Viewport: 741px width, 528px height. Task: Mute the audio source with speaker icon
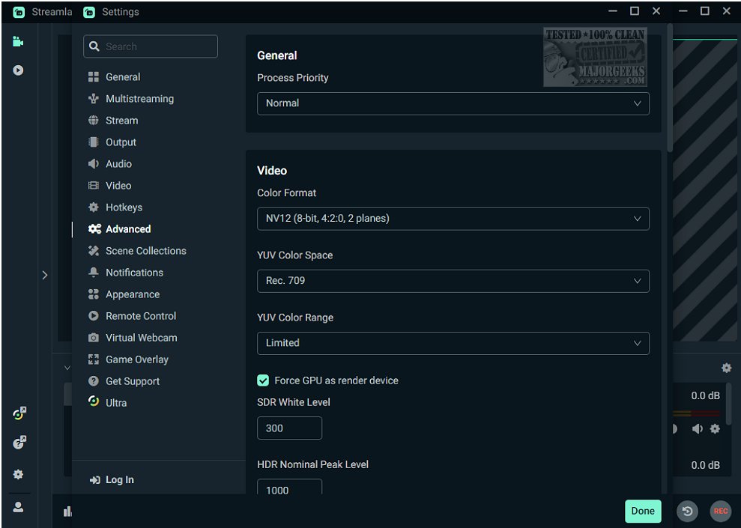pyautogui.click(x=697, y=429)
